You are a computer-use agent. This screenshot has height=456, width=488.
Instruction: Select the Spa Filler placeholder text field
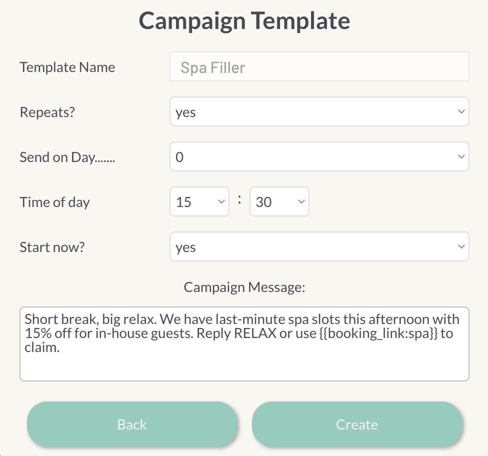click(319, 67)
